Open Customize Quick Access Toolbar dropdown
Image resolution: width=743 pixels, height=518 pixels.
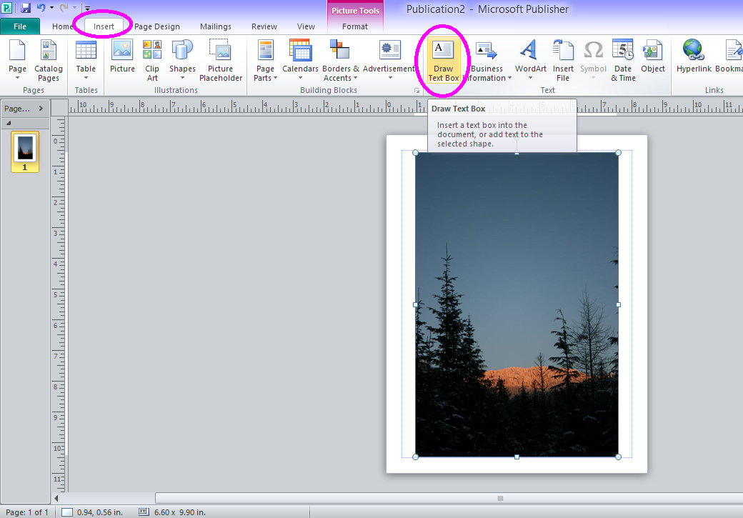(87, 8)
